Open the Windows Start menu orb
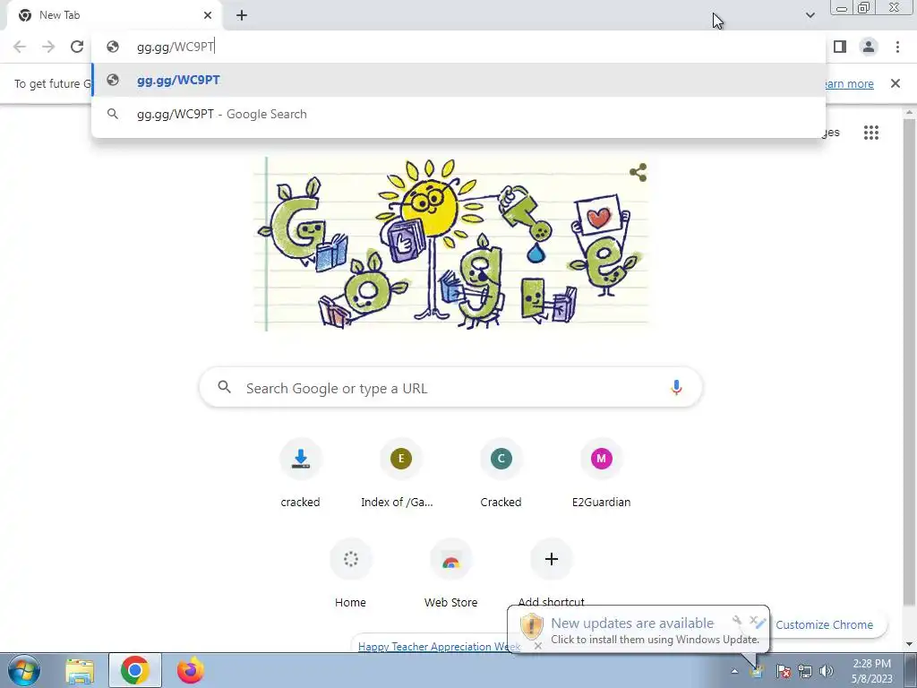The width and height of the screenshot is (917, 688). (x=24, y=670)
